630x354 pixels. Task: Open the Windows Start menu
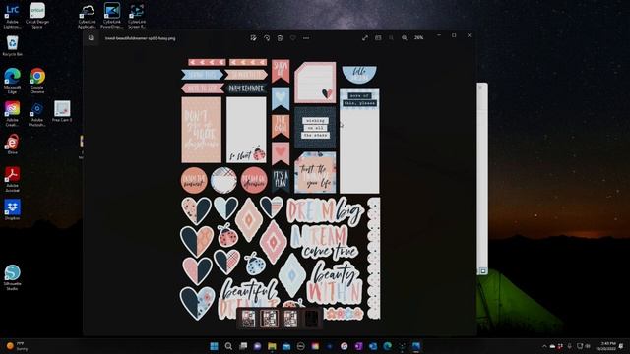[215, 346]
